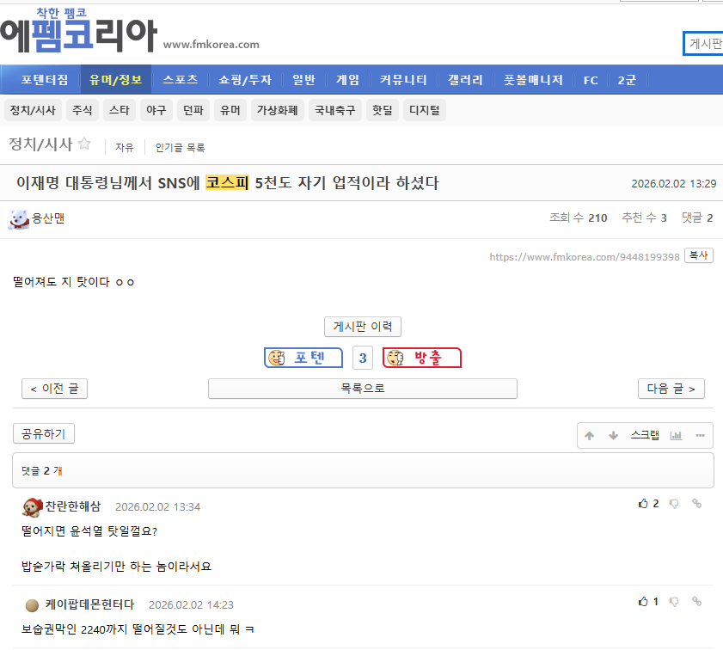723x650 pixels.
Task: Click 케이팝데몬헌터다's round avatar
Action: click(32, 604)
